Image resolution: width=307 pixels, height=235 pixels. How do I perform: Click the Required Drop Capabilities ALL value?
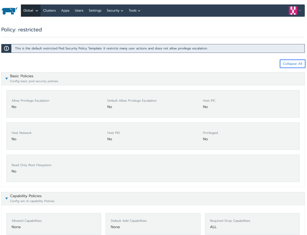pyautogui.click(x=213, y=227)
